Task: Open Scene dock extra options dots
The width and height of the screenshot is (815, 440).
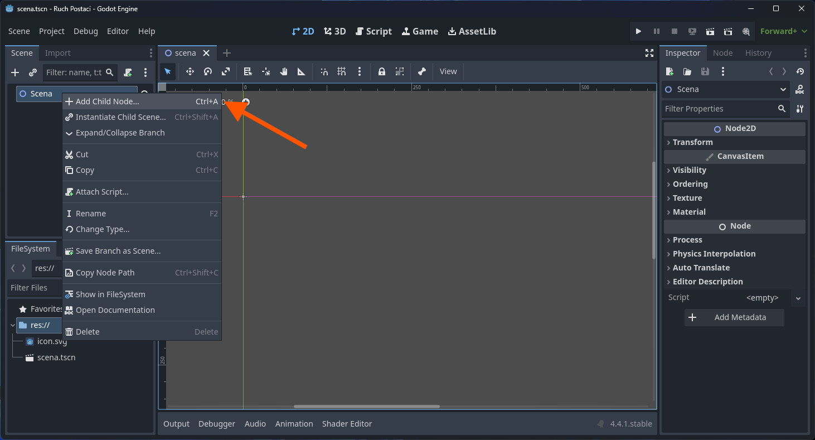Action: 145,72
